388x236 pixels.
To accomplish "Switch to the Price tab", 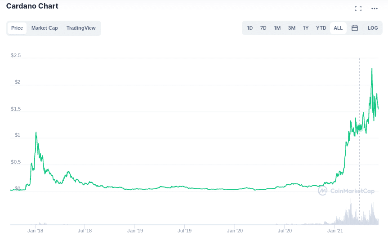I will [17, 28].
